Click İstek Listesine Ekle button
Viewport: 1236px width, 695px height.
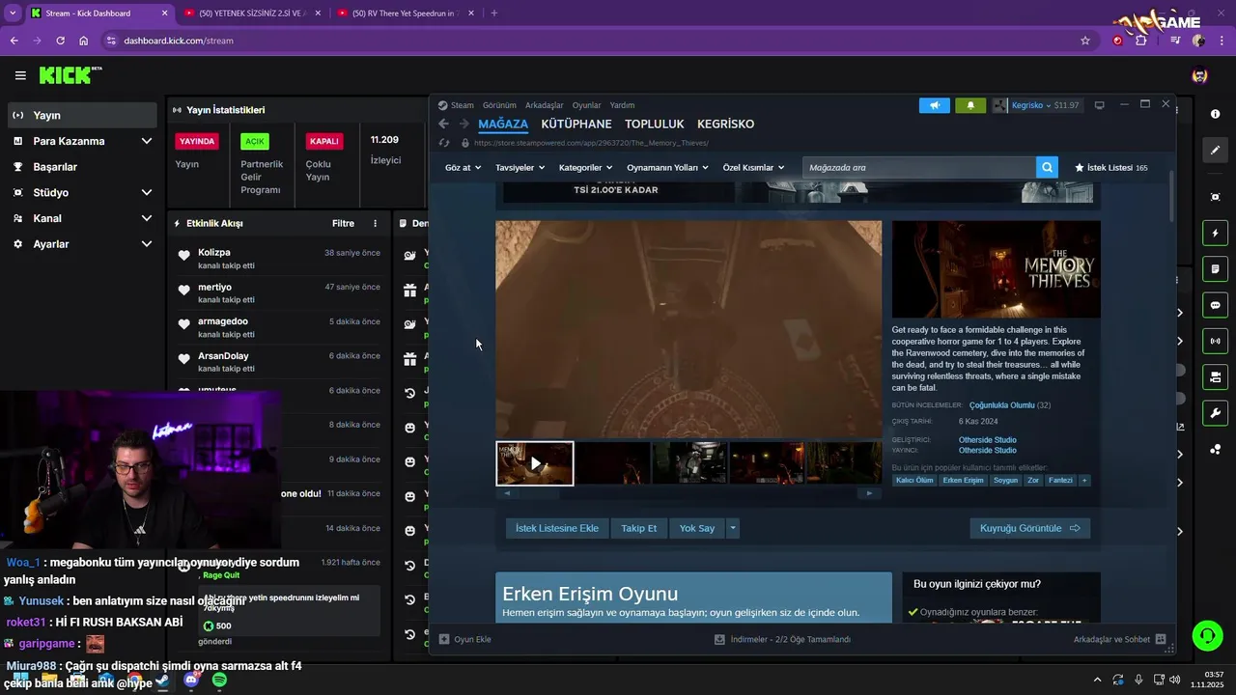[x=557, y=528]
